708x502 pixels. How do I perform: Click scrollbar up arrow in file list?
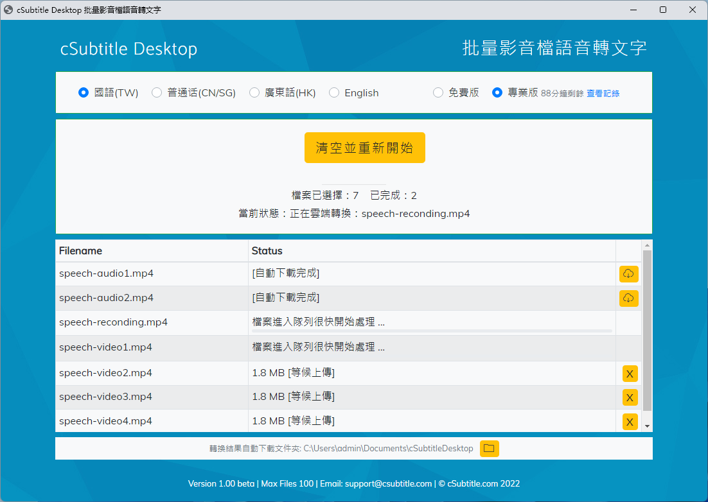647,245
